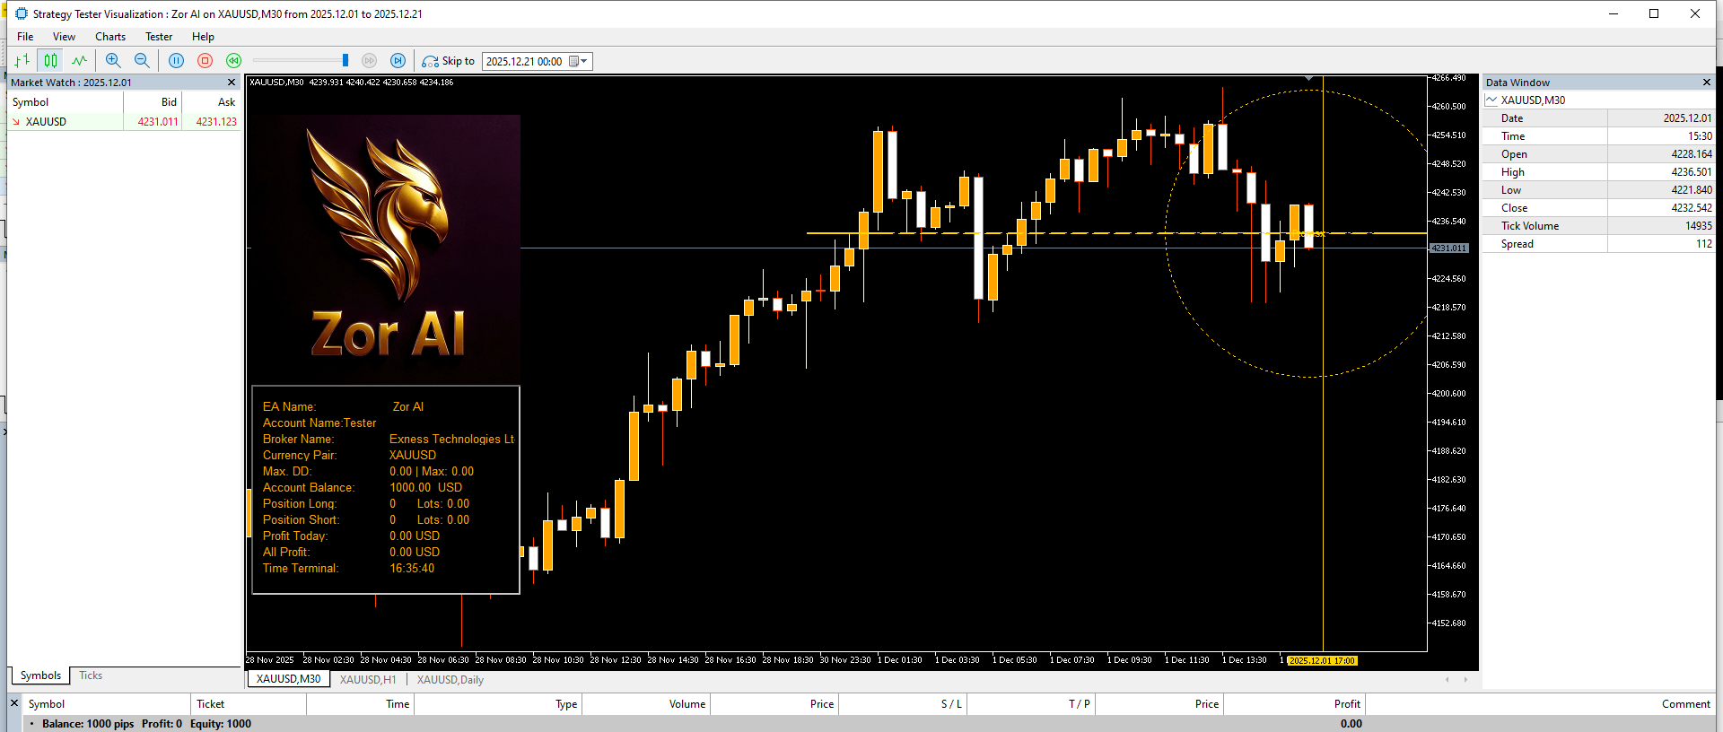Step forward to the next tick
The height and width of the screenshot is (732, 1723).
coord(398,61)
